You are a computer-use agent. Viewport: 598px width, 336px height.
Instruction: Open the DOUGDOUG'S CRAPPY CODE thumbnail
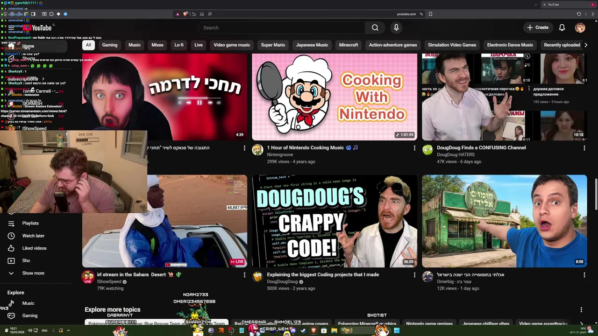[335, 221]
